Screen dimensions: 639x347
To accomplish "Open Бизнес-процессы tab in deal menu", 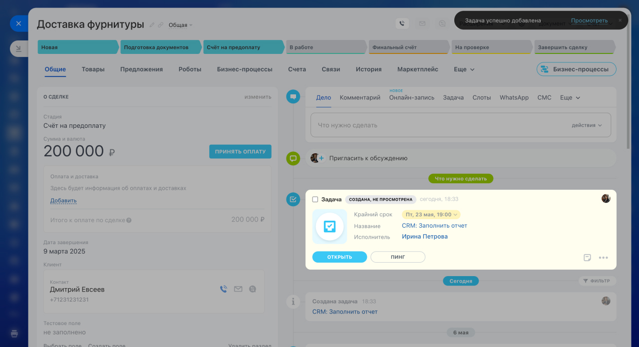I will [x=245, y=69].
